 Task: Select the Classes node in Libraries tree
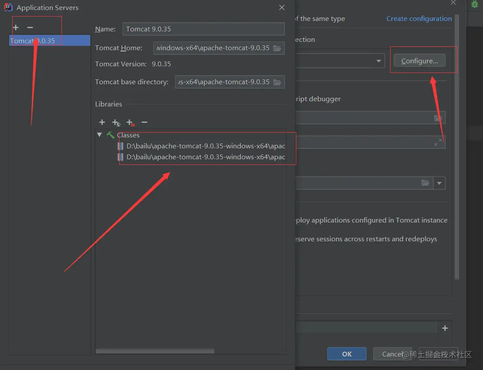pyautogui.click(x=128, y=135)
